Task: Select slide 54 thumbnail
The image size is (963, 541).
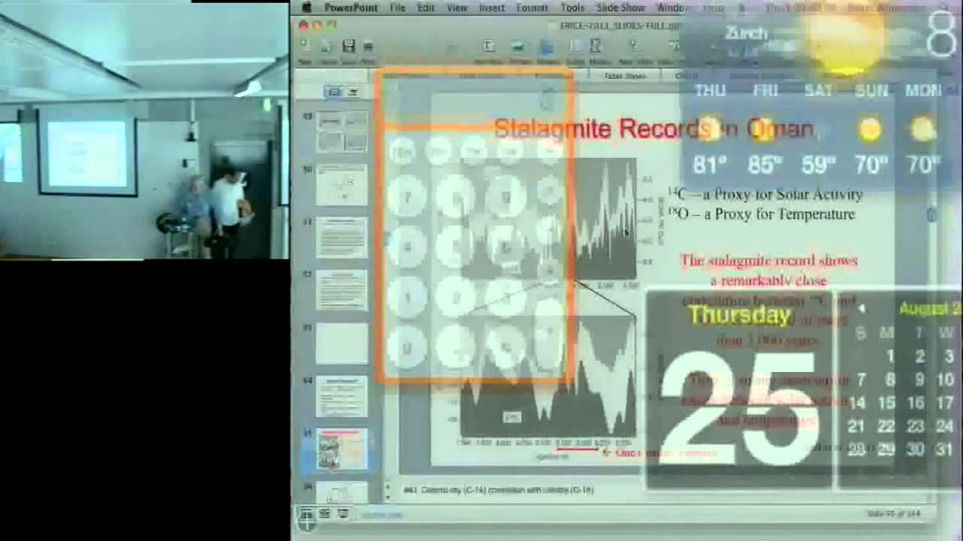Action: 342,396
